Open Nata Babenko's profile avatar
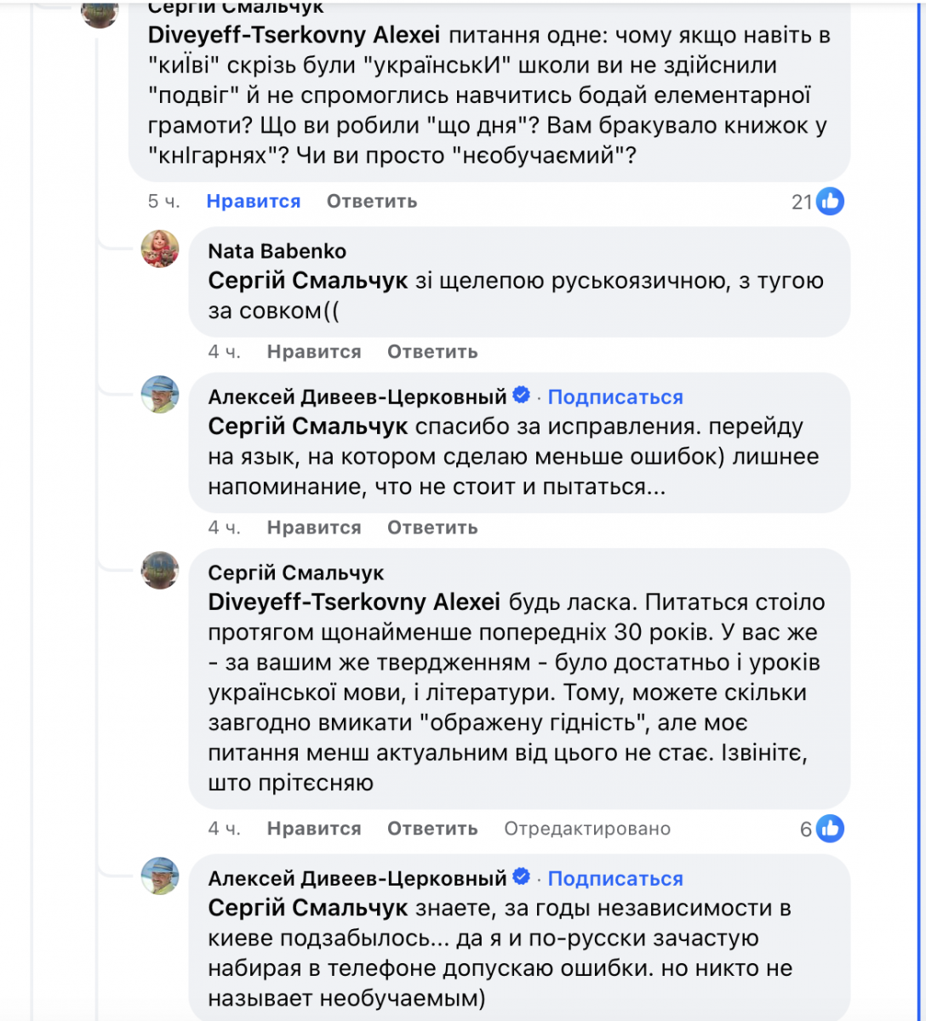The image size is (926, 1021). point(160,250)
